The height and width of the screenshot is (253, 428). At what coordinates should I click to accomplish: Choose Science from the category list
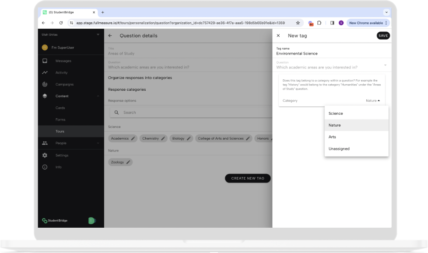pyautogui.click(x=356, y=113)
